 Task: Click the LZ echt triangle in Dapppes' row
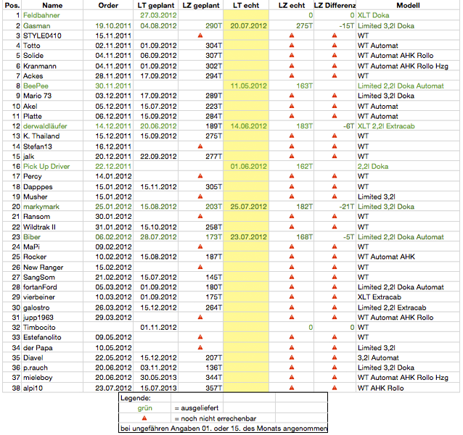[x=292, y=186]
